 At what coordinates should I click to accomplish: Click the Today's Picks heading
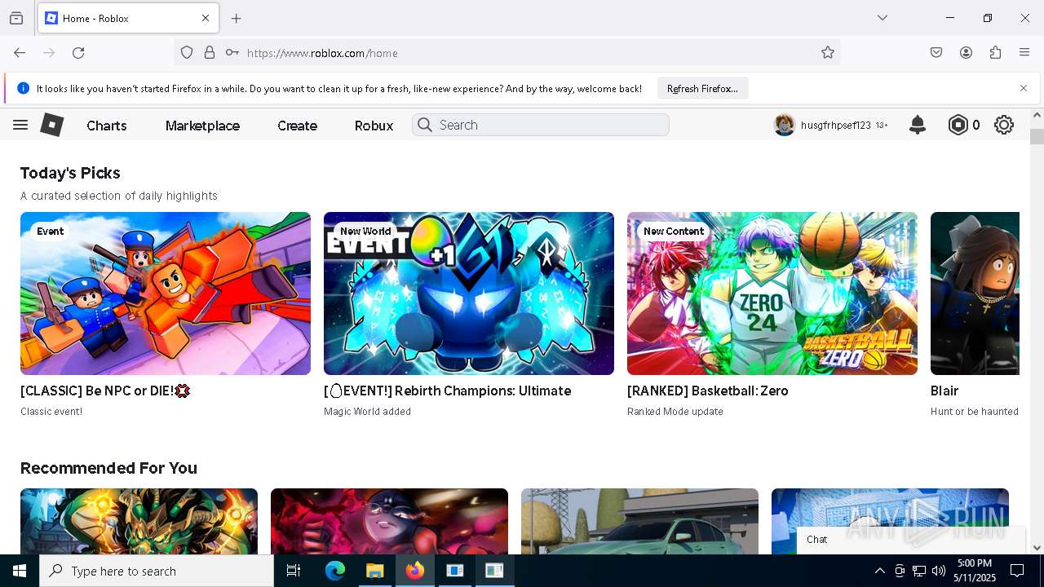pos(70,173)
